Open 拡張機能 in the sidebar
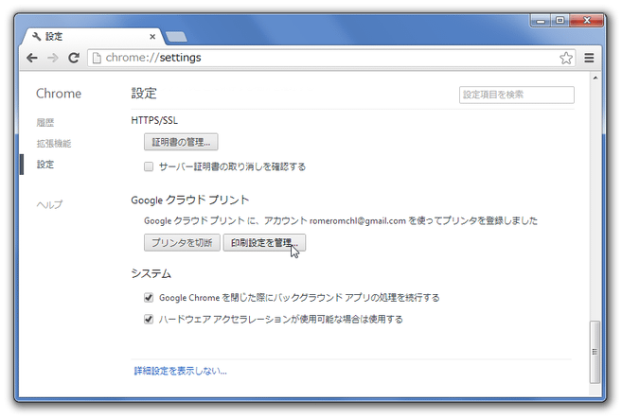Viewport: 622px width, 418px height. click(54, 144)
